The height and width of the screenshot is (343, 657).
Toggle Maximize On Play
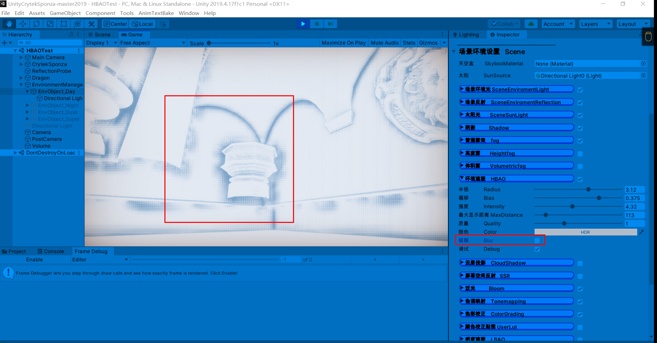[344, 43]
